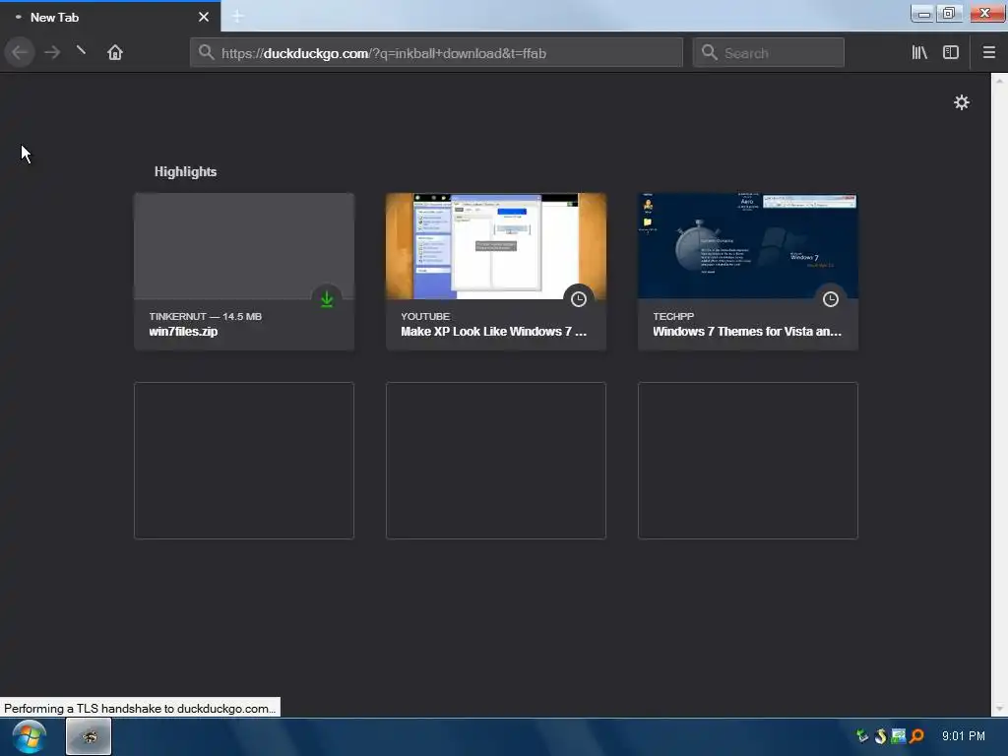
Task: Click the YOUTUBE source label
Action: pos(425,316)
